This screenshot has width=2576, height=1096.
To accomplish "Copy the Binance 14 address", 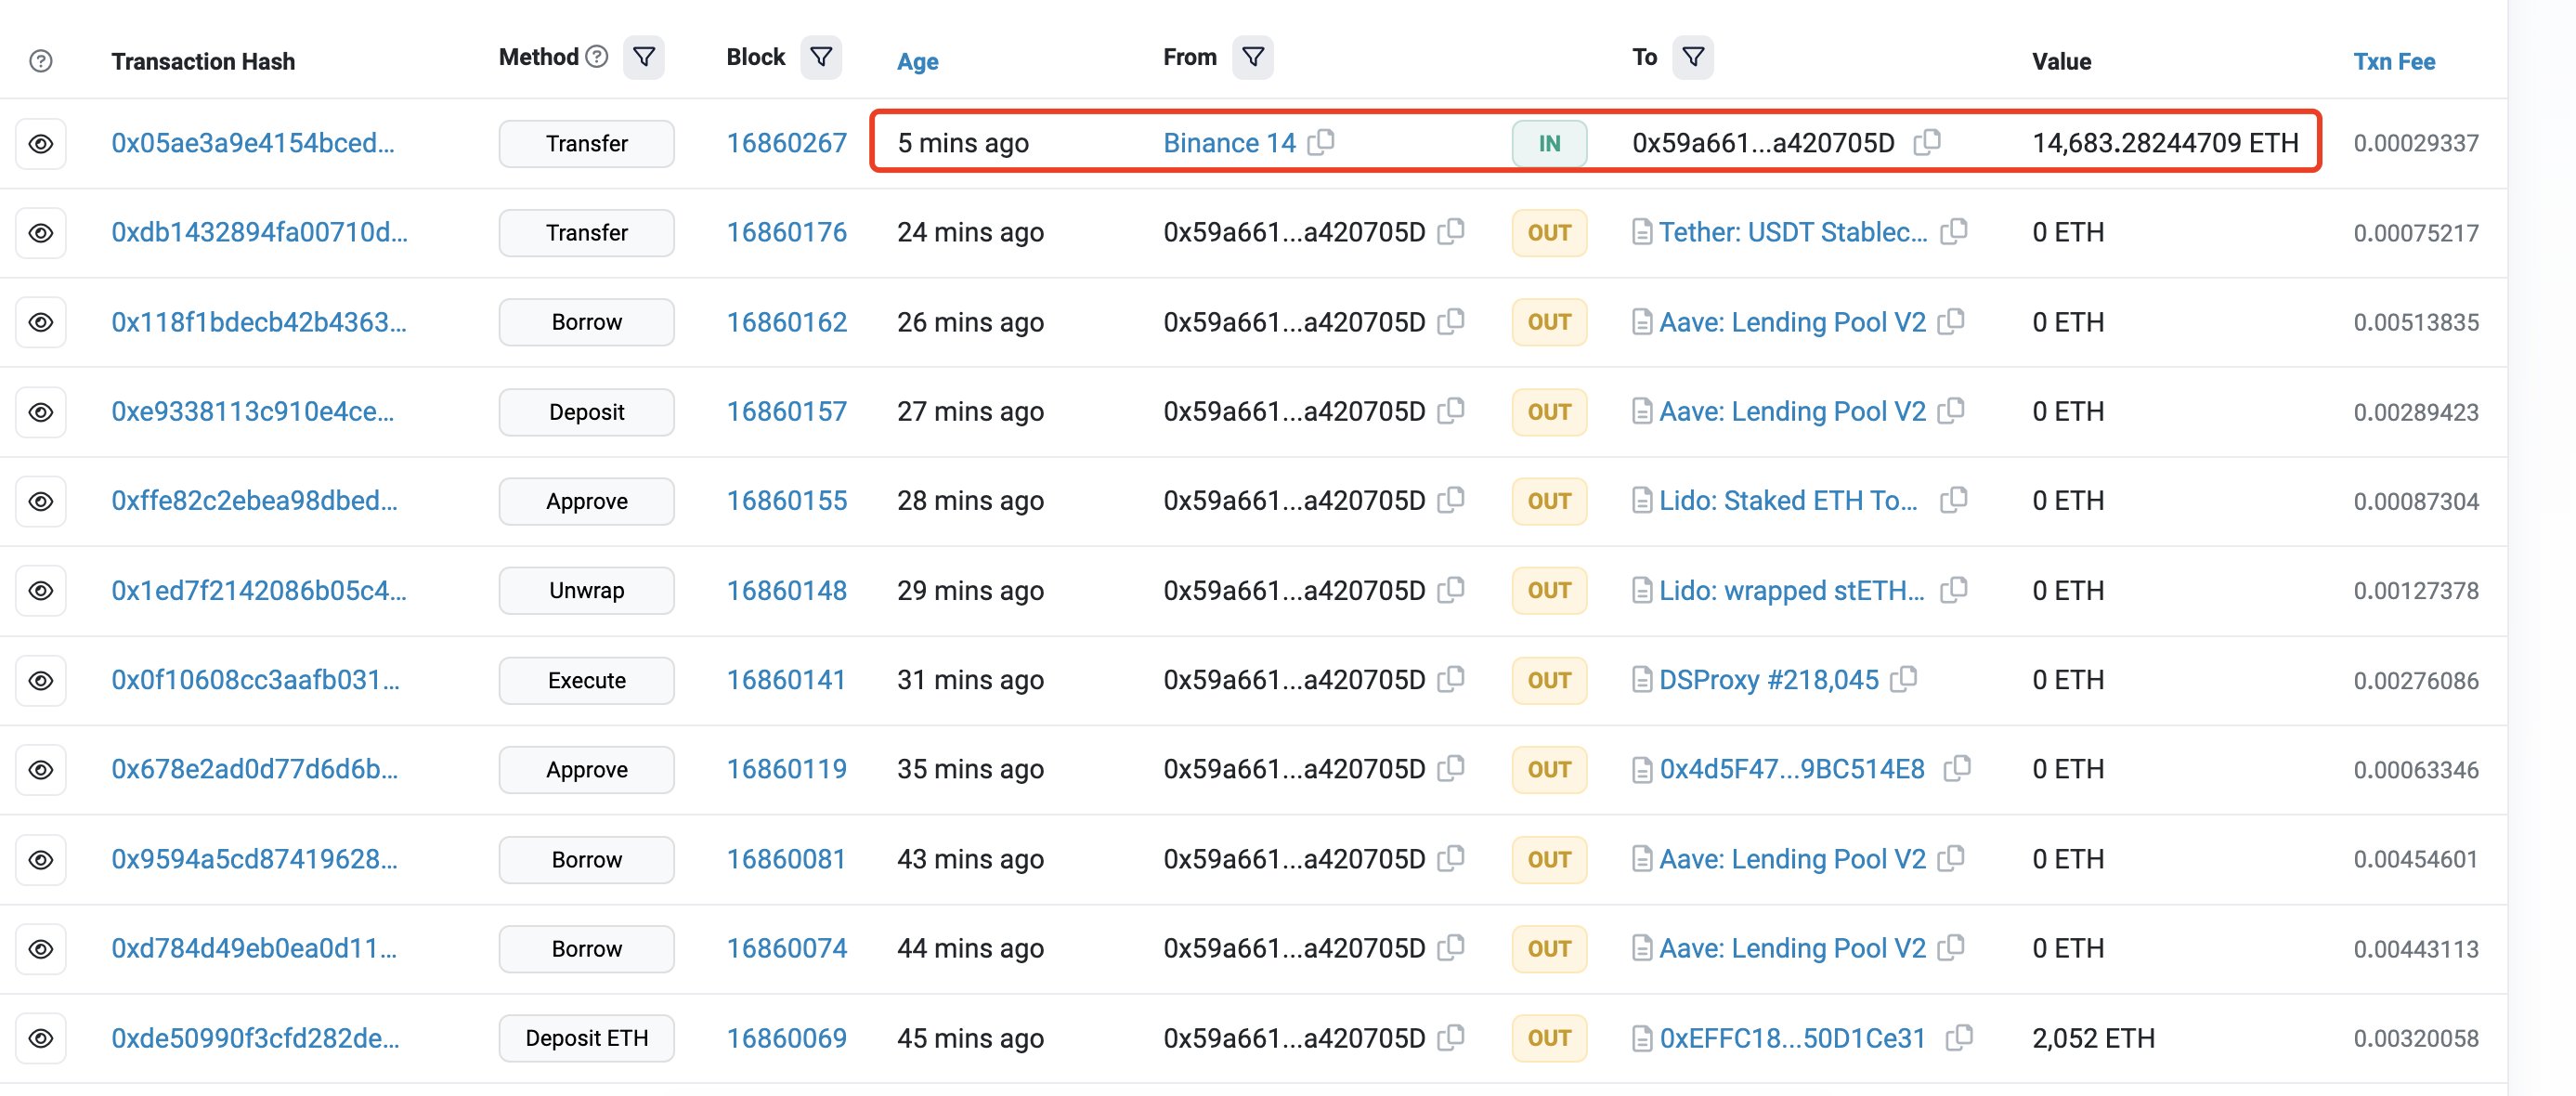I will click(1322, 143).
